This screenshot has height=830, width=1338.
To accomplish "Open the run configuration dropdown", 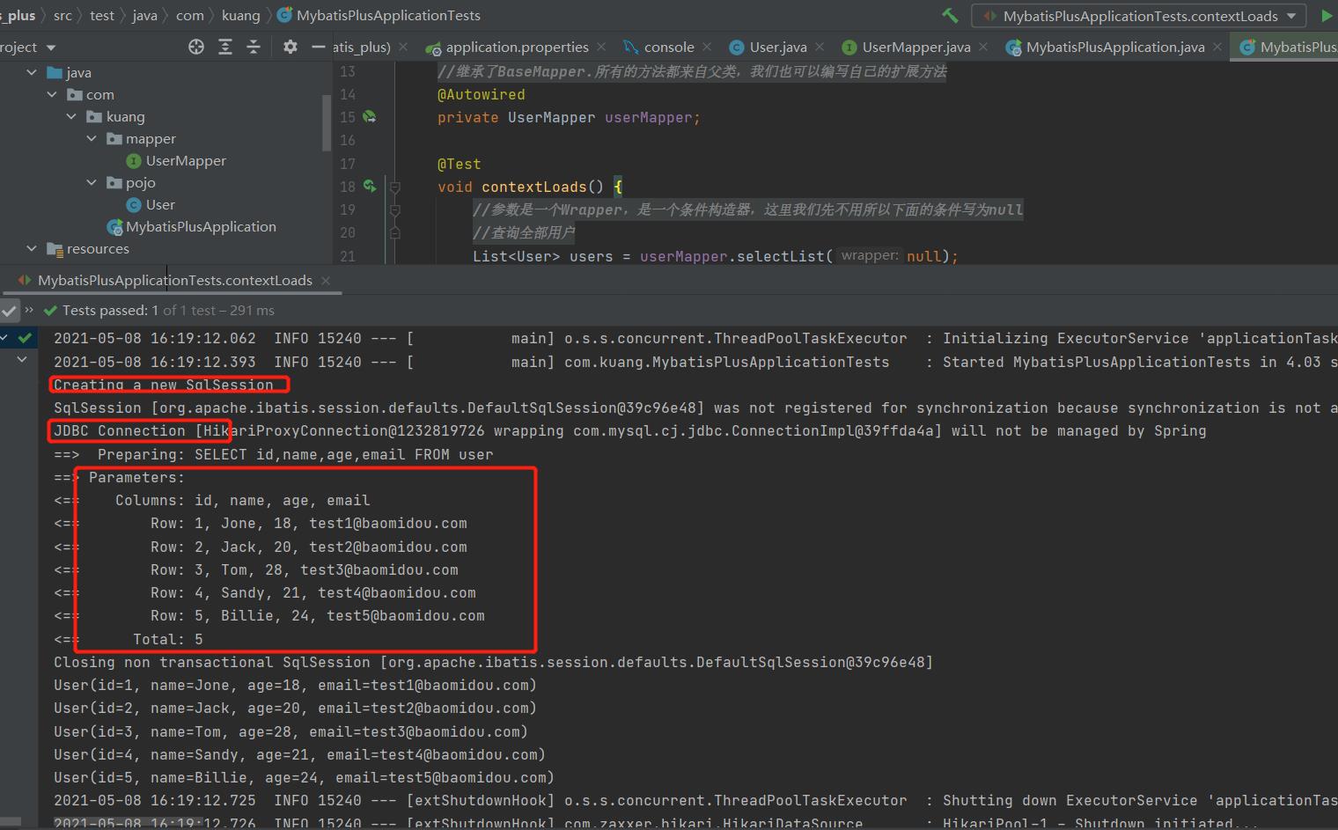I will point(1140,16).
